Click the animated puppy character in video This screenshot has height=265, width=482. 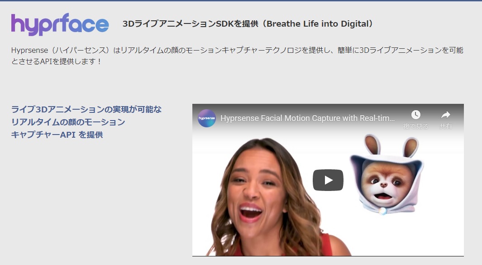coord(386,181)
